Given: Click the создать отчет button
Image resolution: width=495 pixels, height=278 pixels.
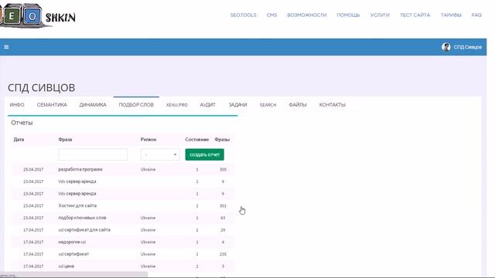Looking at the screenshot, I should coord(204,154).
